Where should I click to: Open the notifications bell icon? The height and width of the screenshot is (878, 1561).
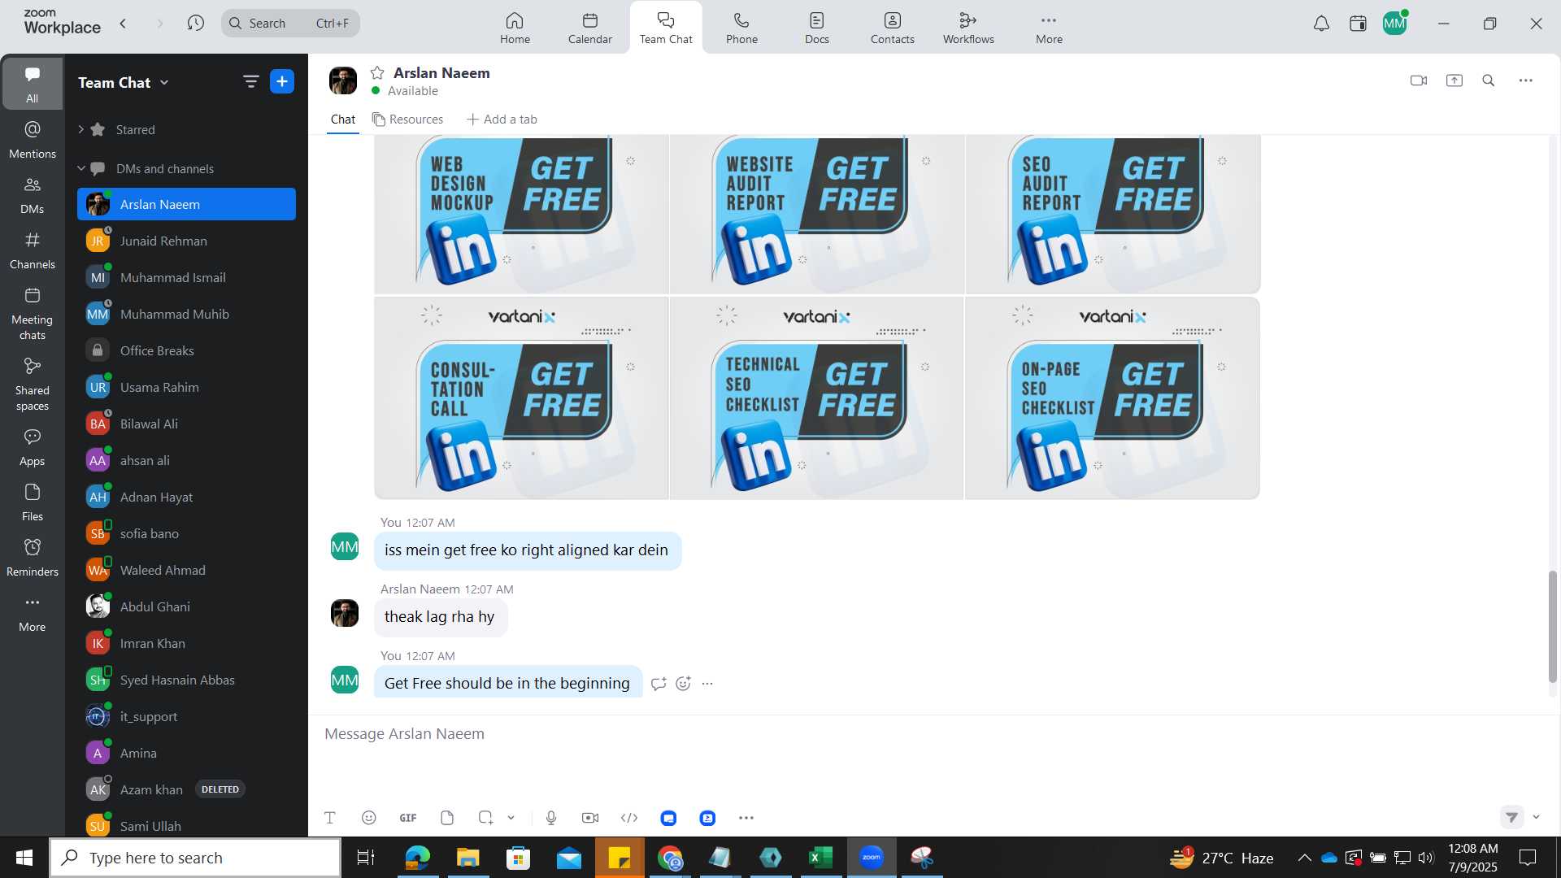click(1322, 24)
